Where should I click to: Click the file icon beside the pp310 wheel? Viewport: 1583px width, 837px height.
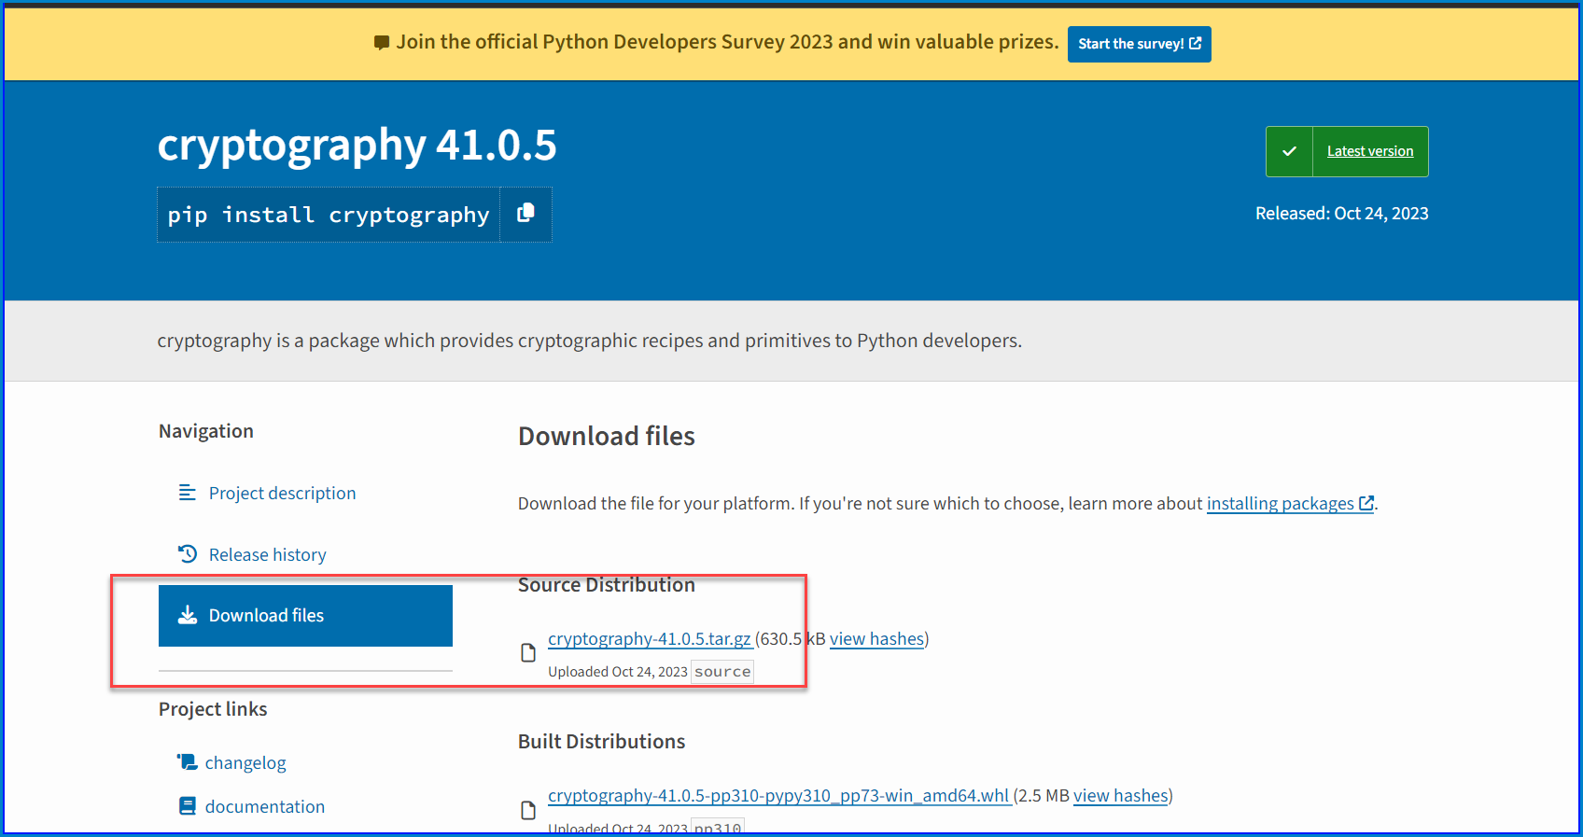point(528,810)
